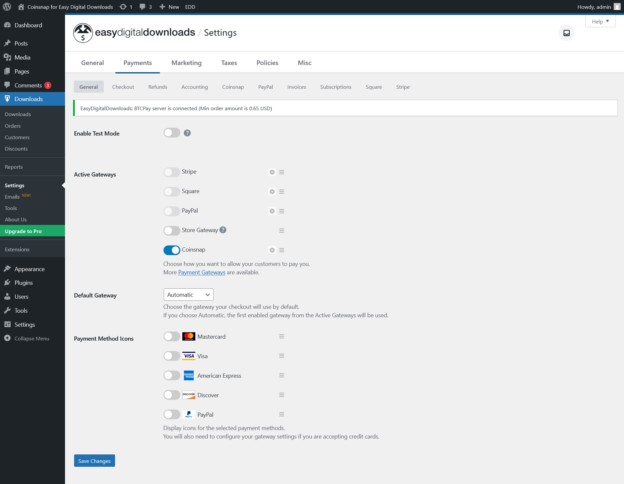Enable the Discover payment icon toggle
The height and width of the screenshot is (484, 624).
tap(172, 395)
